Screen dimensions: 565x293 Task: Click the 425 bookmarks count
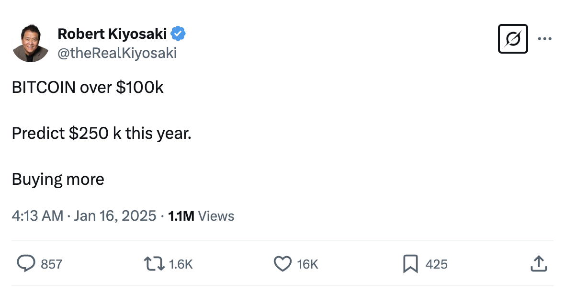click(436, 264)
